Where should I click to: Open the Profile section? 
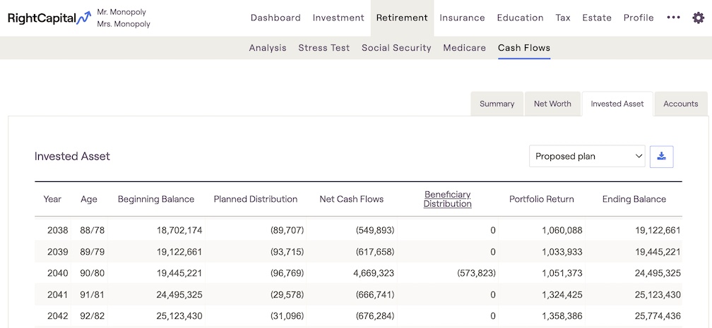click(639, 18)
